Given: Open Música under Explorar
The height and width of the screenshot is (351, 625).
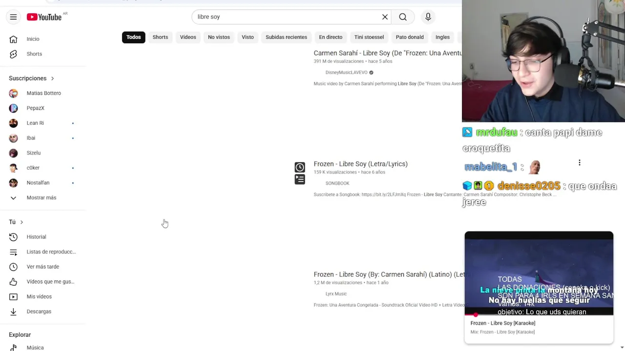Looking at the screenshot, I should point(35,348).
